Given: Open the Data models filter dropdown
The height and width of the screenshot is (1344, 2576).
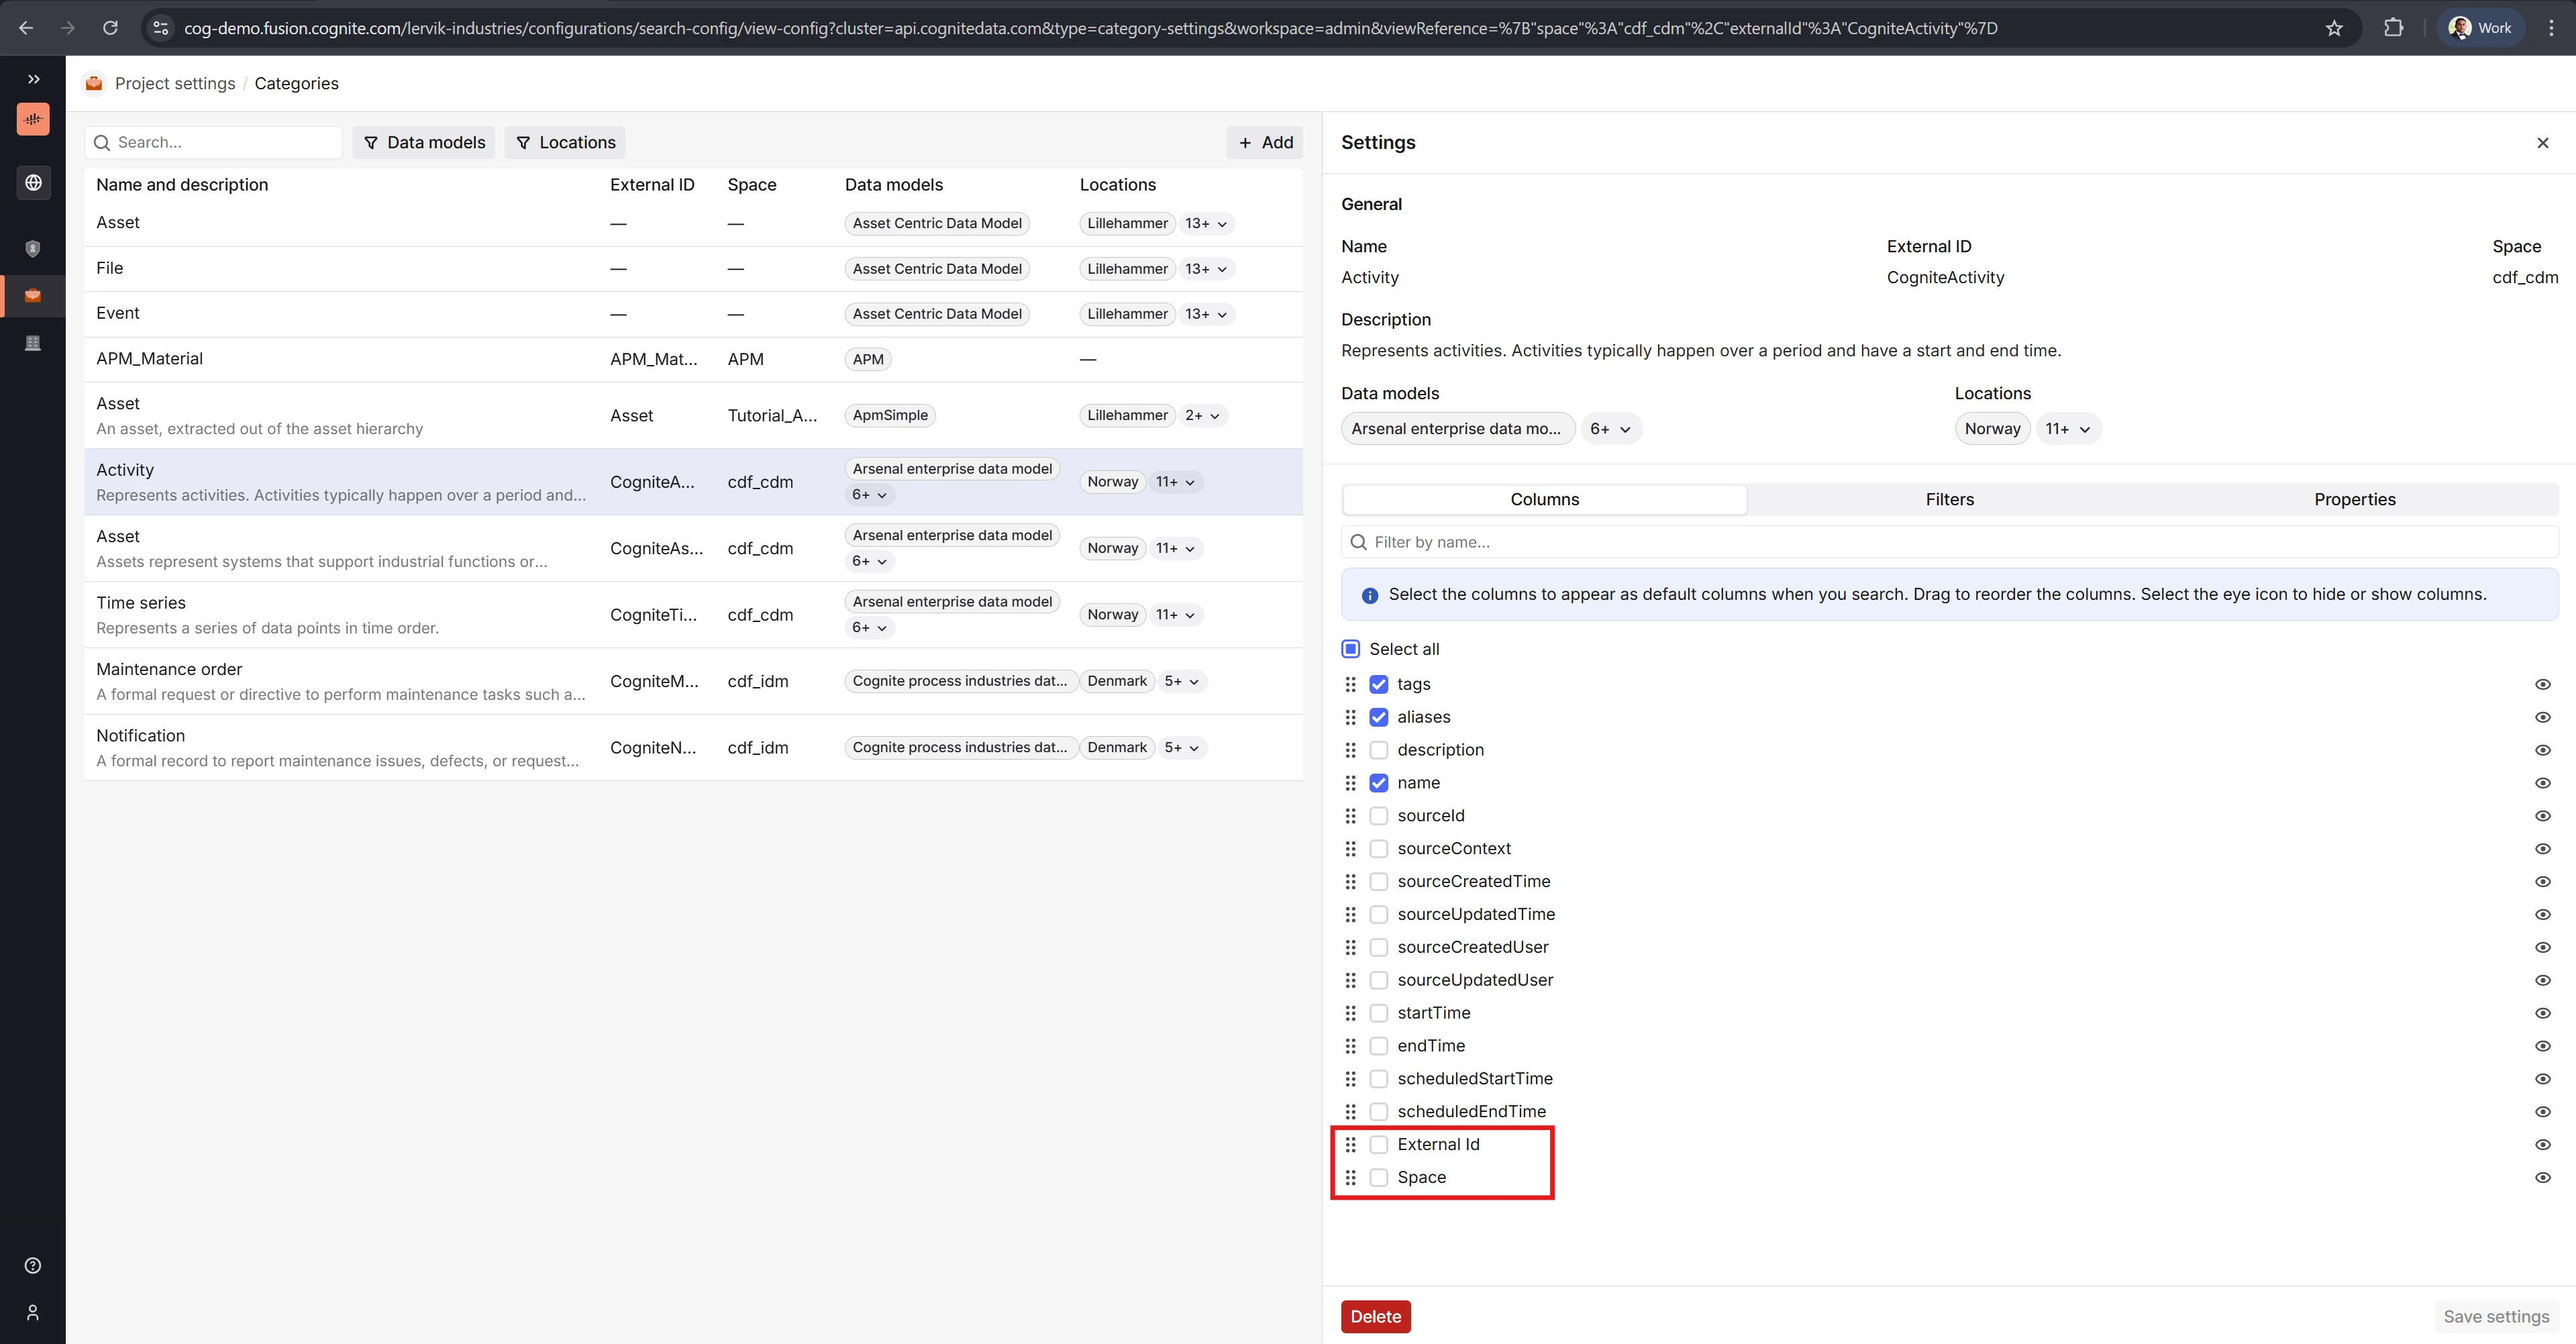Looking at the screenshot, I should click(x=424, y=142).
